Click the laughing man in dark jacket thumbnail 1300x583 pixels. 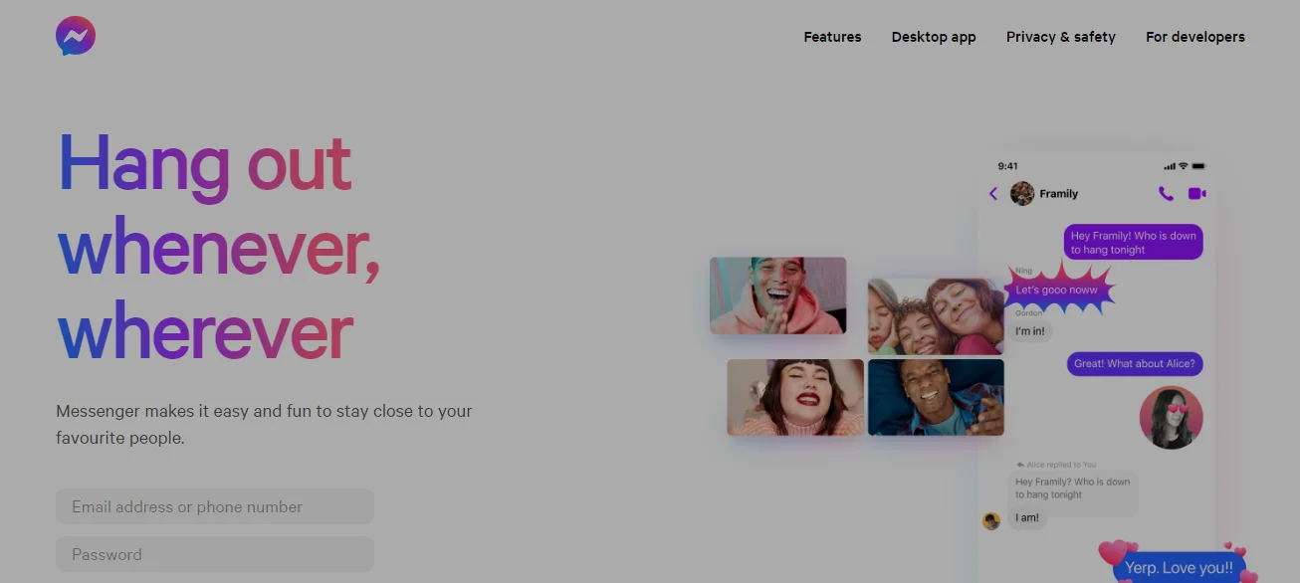pos(936,397)
